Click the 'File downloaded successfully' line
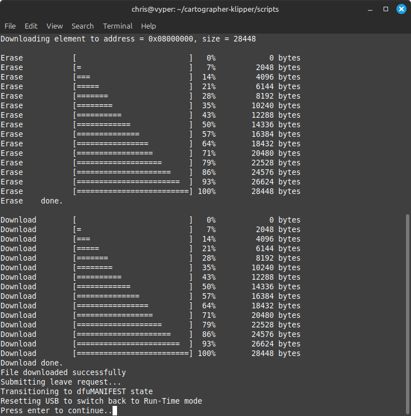This screenshot has height=416, width=411. pos(63,372)
